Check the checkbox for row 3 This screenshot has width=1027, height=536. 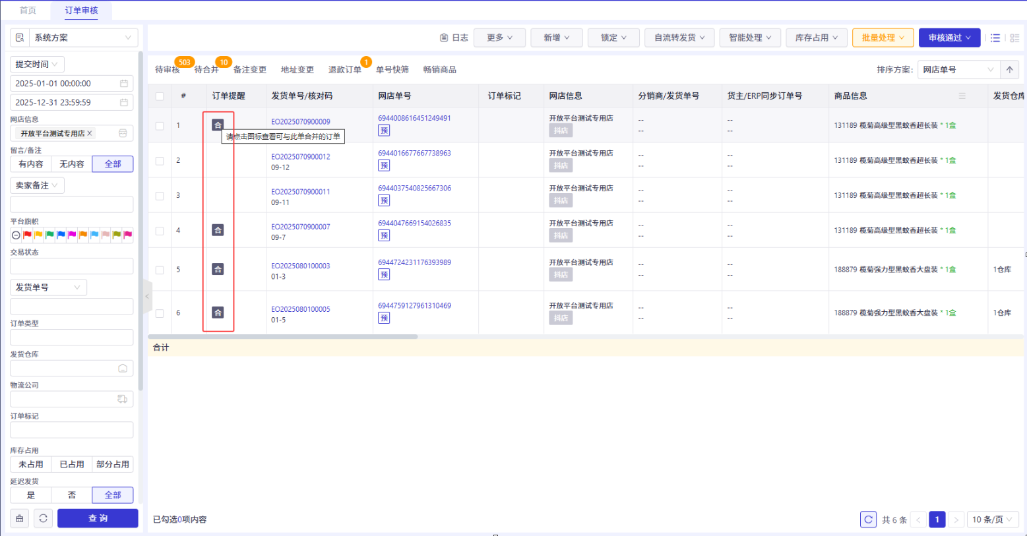tap(160, 195)
